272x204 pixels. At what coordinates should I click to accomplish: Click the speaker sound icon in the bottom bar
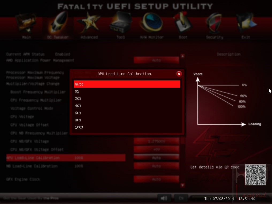tap(164, 198)
